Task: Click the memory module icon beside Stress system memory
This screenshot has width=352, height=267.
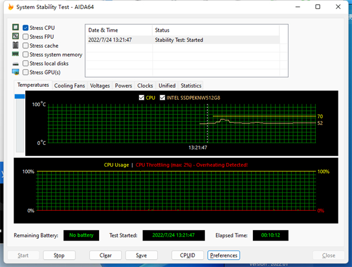Action: (x=16, y=55)
